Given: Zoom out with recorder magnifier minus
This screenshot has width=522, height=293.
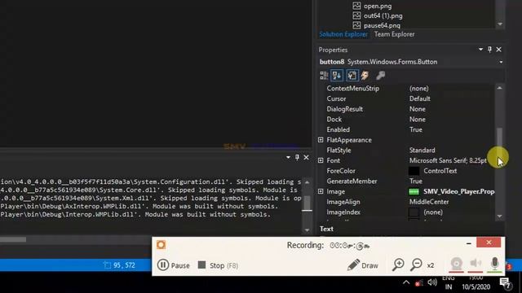Looking at the screenshot, I should click(x=416, y=265).
